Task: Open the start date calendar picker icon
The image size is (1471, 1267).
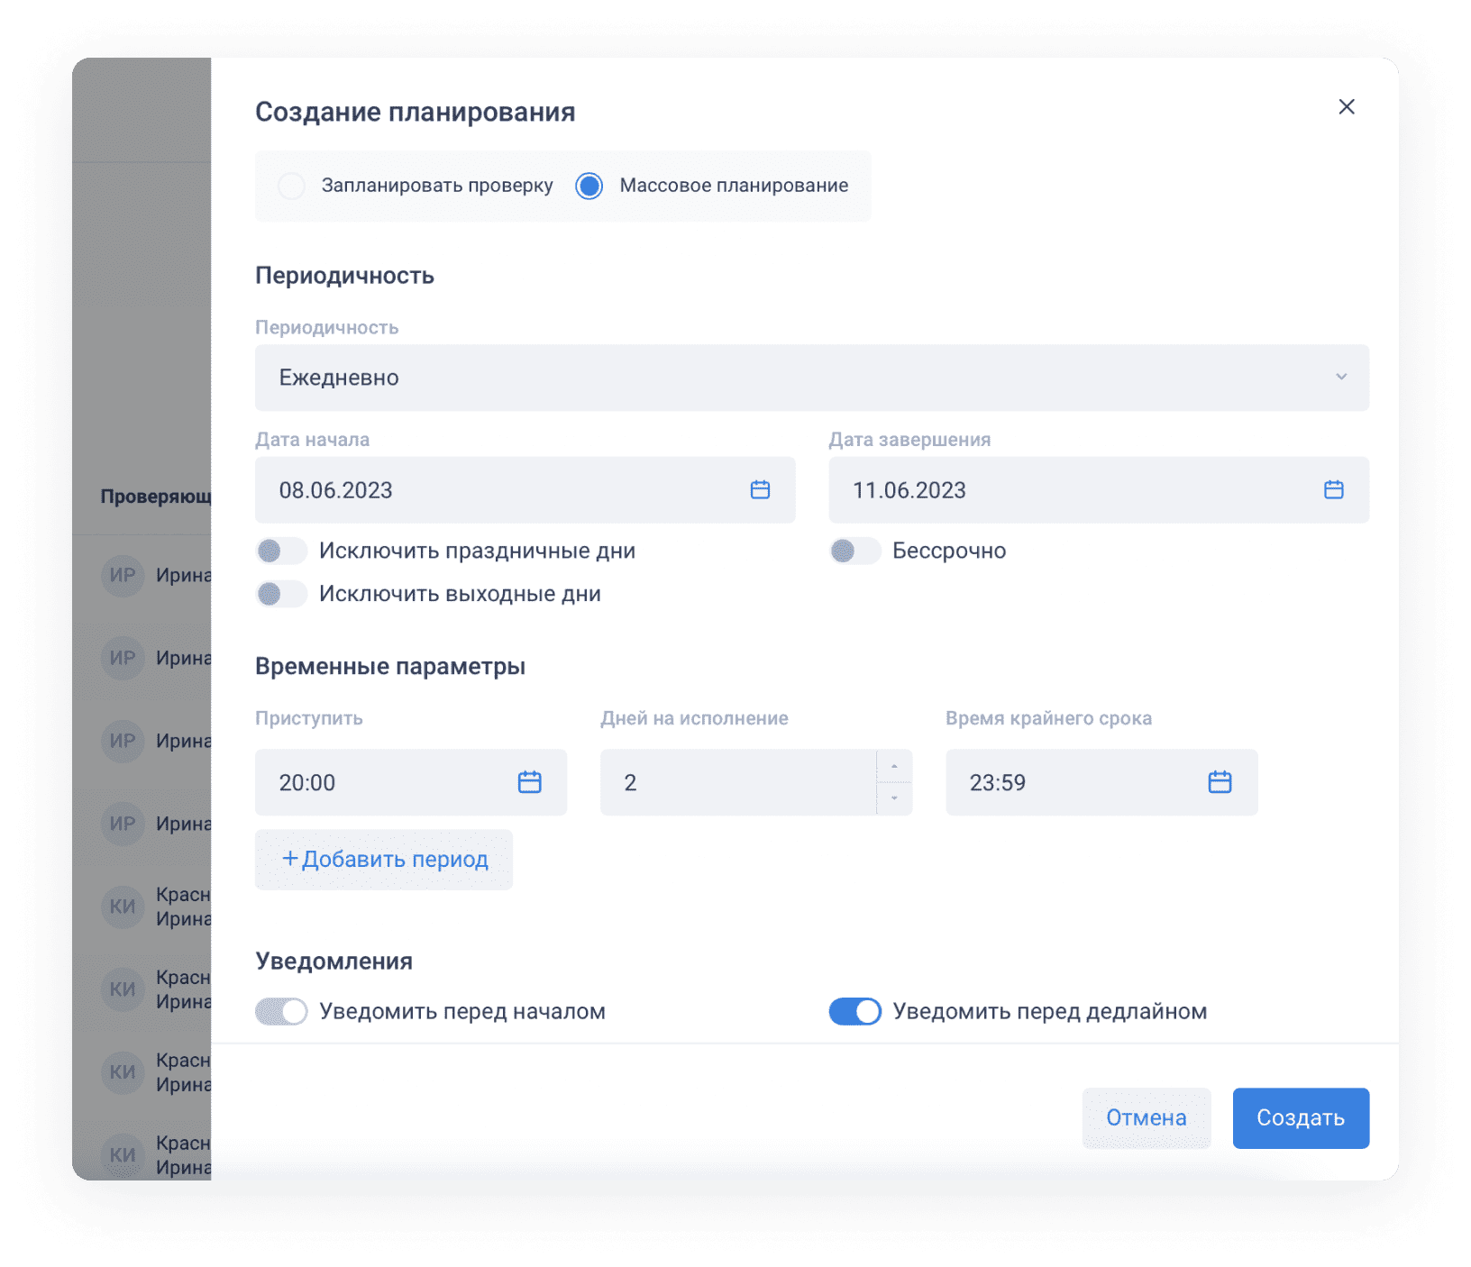Action: point(760,489)
